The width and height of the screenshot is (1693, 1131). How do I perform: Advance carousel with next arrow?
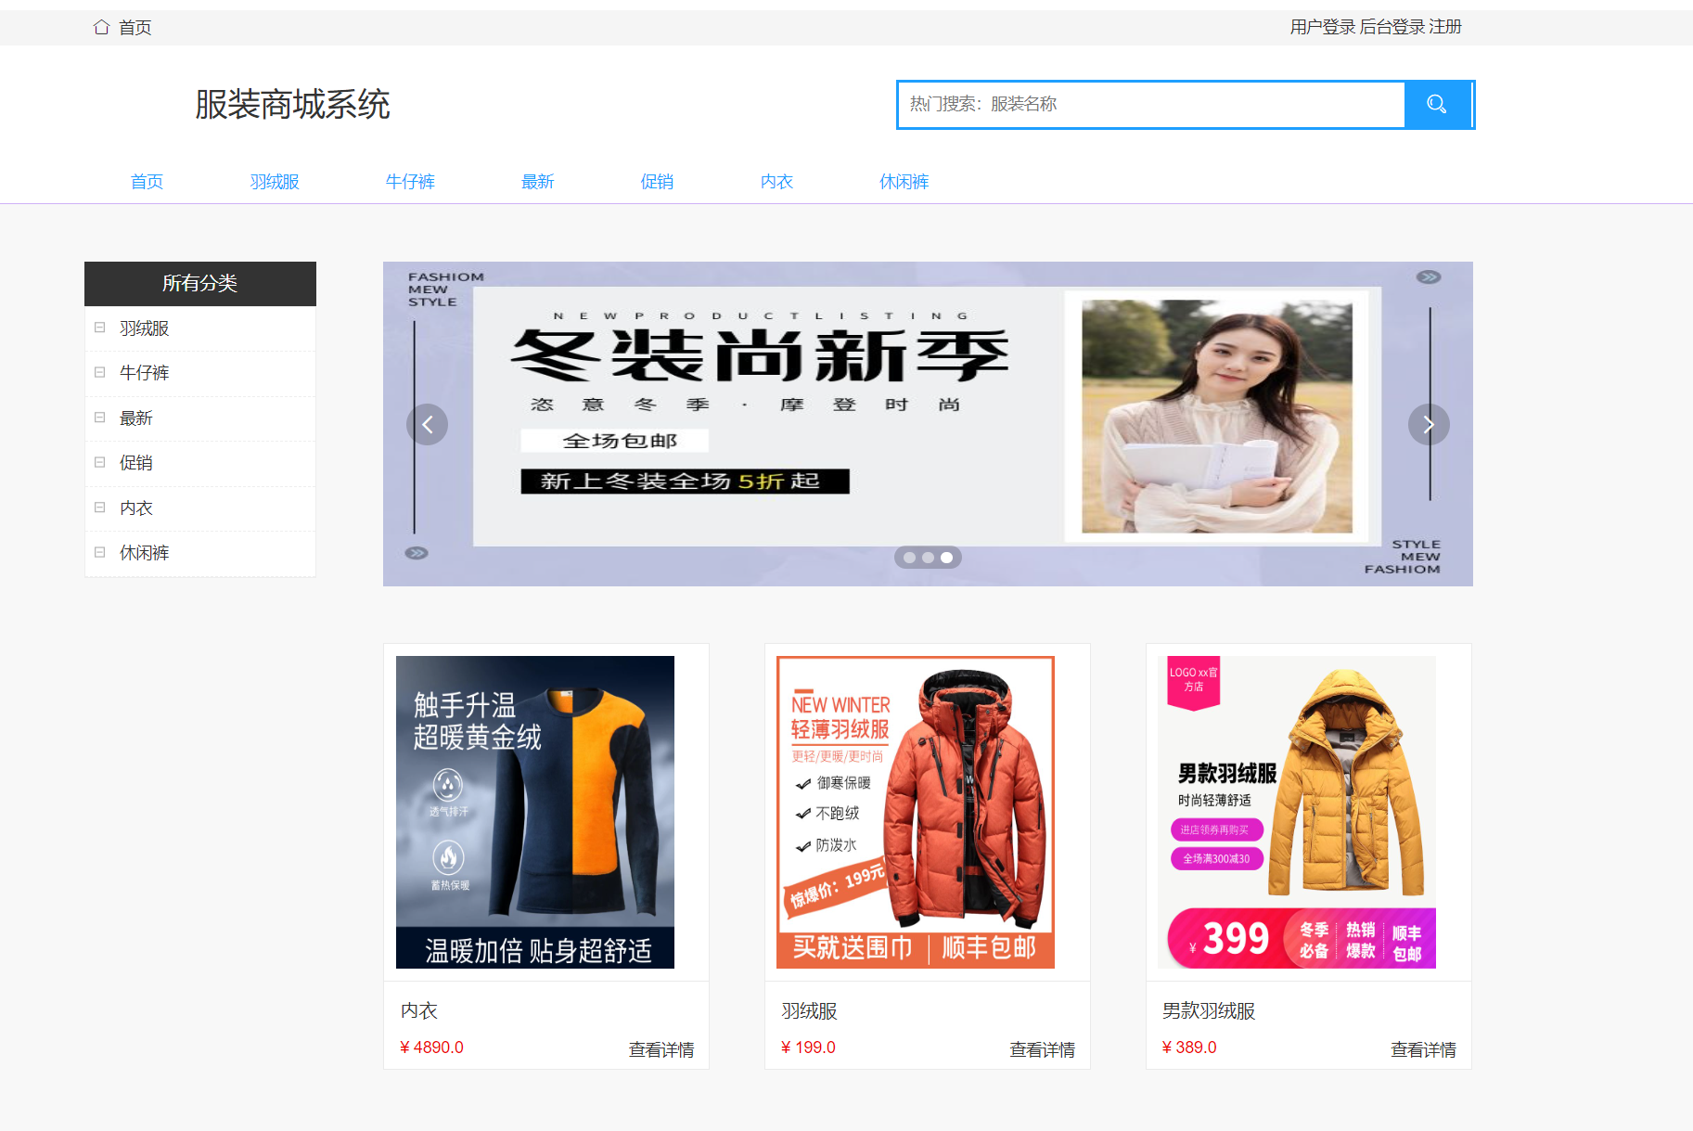[x=1428, y=425]
